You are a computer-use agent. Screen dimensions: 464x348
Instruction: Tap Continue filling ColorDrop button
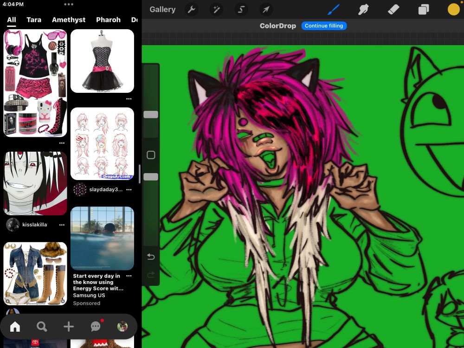click(x=324, y=26)
